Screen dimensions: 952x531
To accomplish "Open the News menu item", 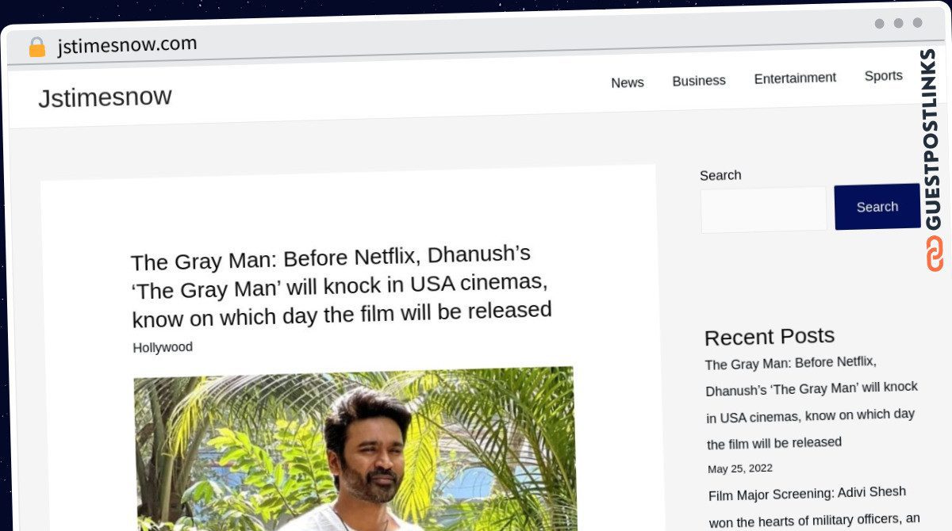I will coord(628,82).
